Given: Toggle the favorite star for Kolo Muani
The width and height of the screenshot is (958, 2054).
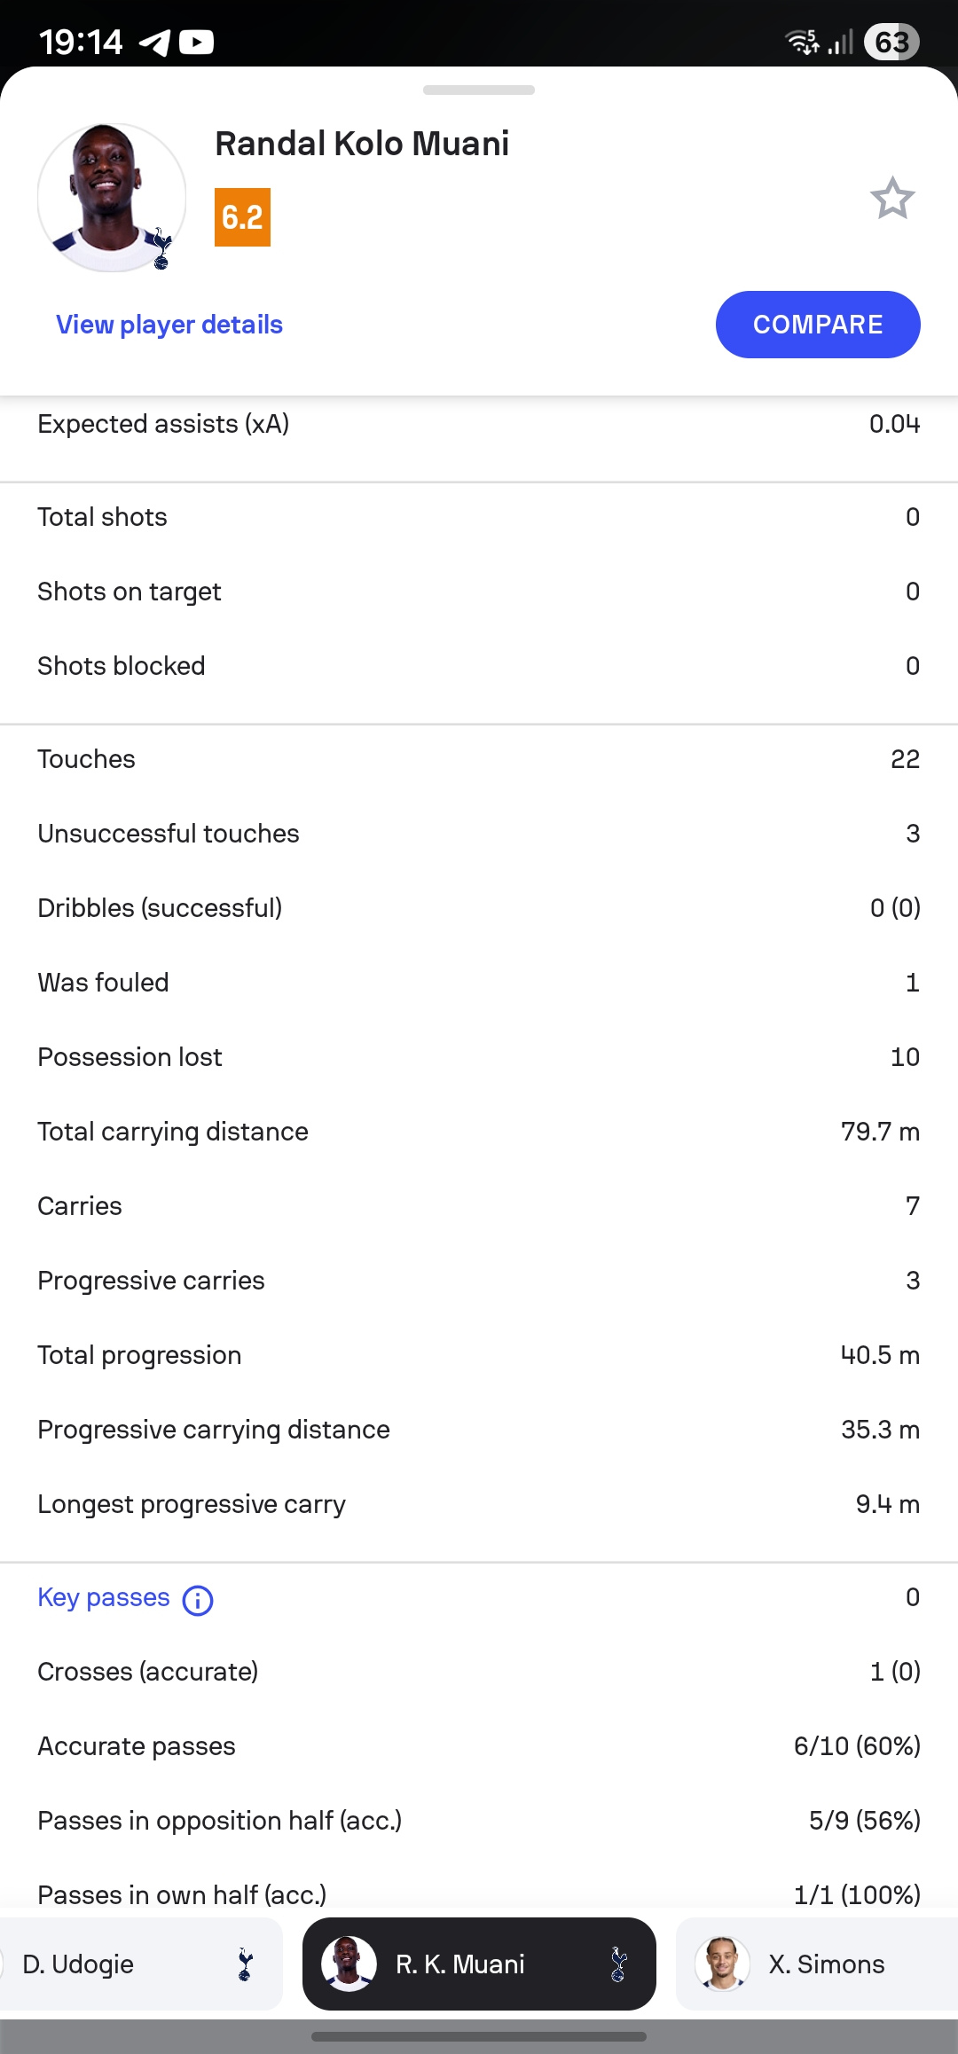Looking at the screenshot, I should [891, 198].
